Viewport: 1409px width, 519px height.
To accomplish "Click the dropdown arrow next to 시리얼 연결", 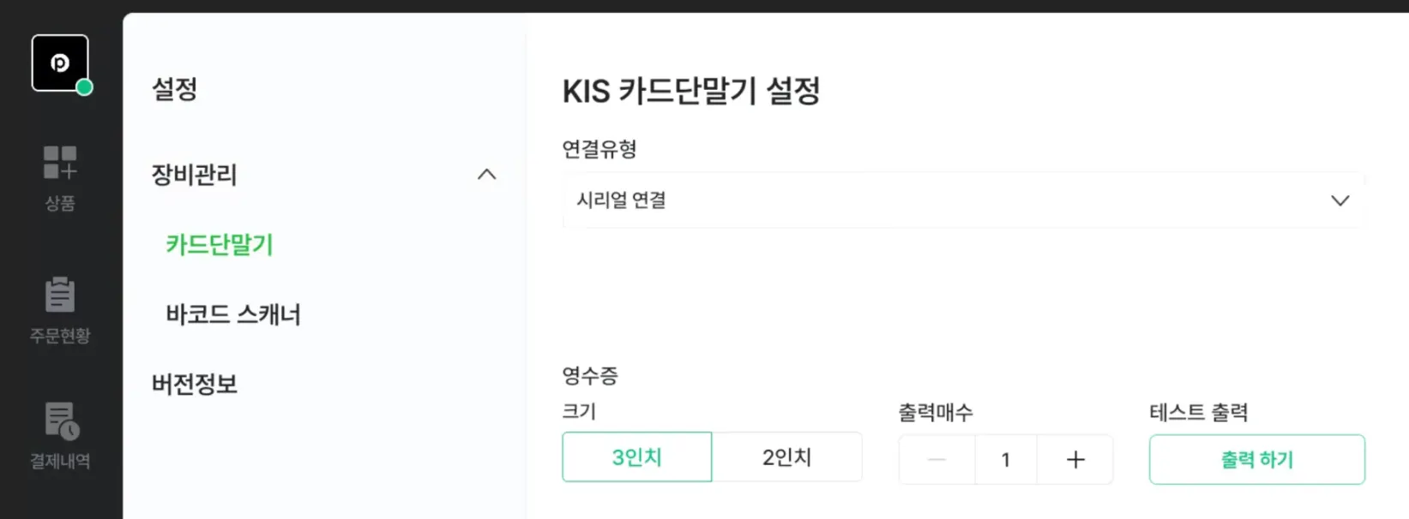I will [1340, 200].
